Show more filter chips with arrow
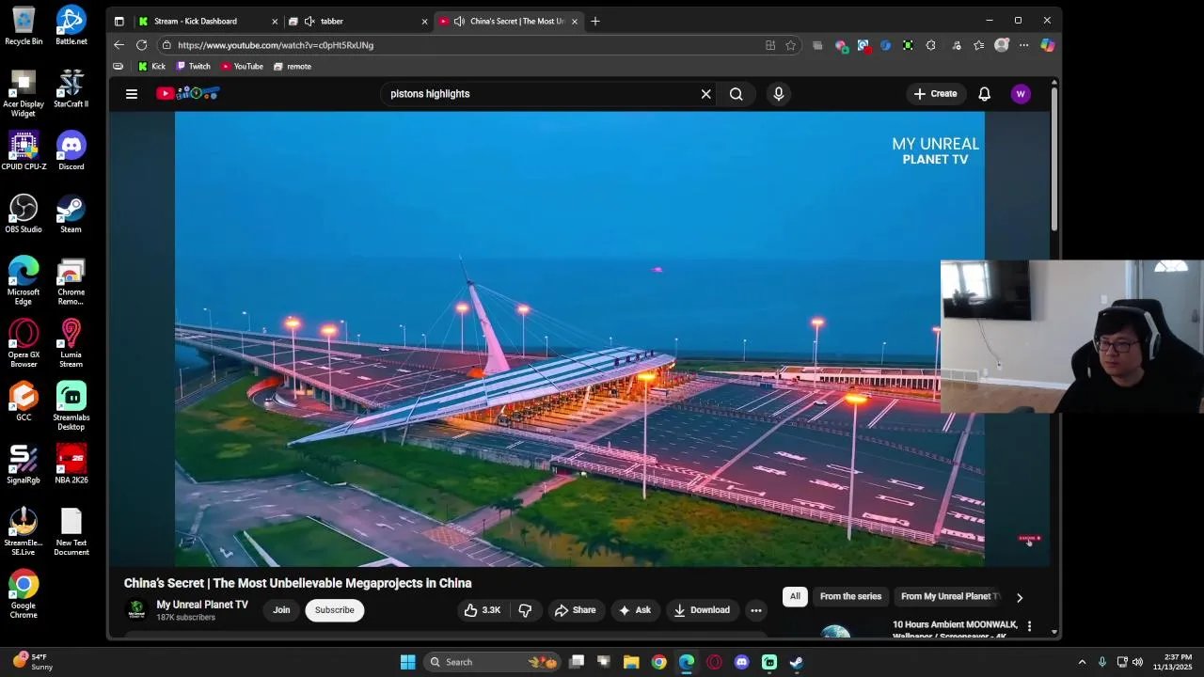Screen dimensions: 1204x677 point(1019,597)
